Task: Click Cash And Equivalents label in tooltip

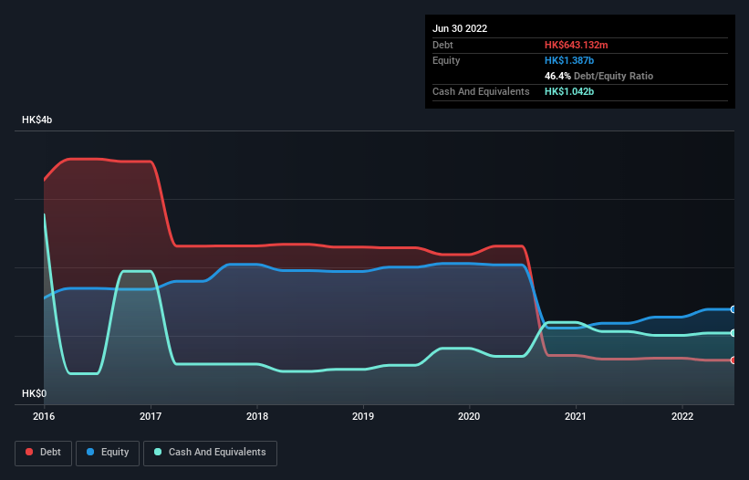Action: click(x=481, y=91)
